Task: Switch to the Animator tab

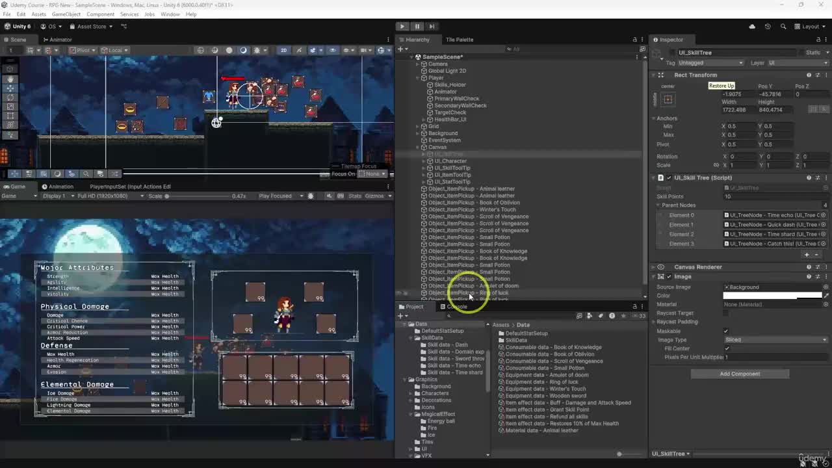Action: coord(57,40)
